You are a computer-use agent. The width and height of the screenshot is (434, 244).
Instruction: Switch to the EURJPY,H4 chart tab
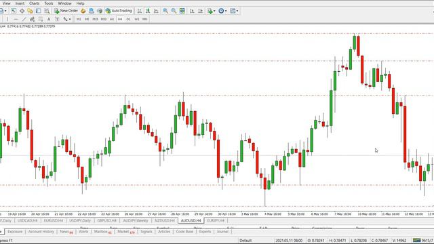216,220
